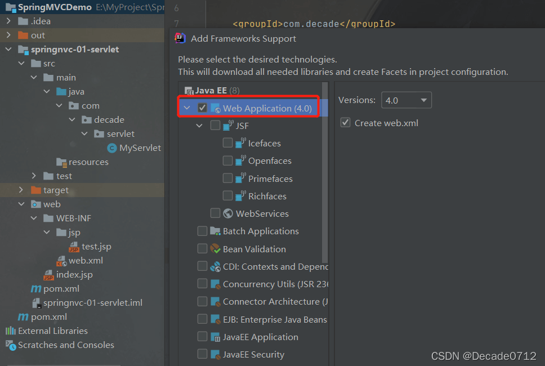Expand the target folder

pyautogui.click(x=21, y=190)
